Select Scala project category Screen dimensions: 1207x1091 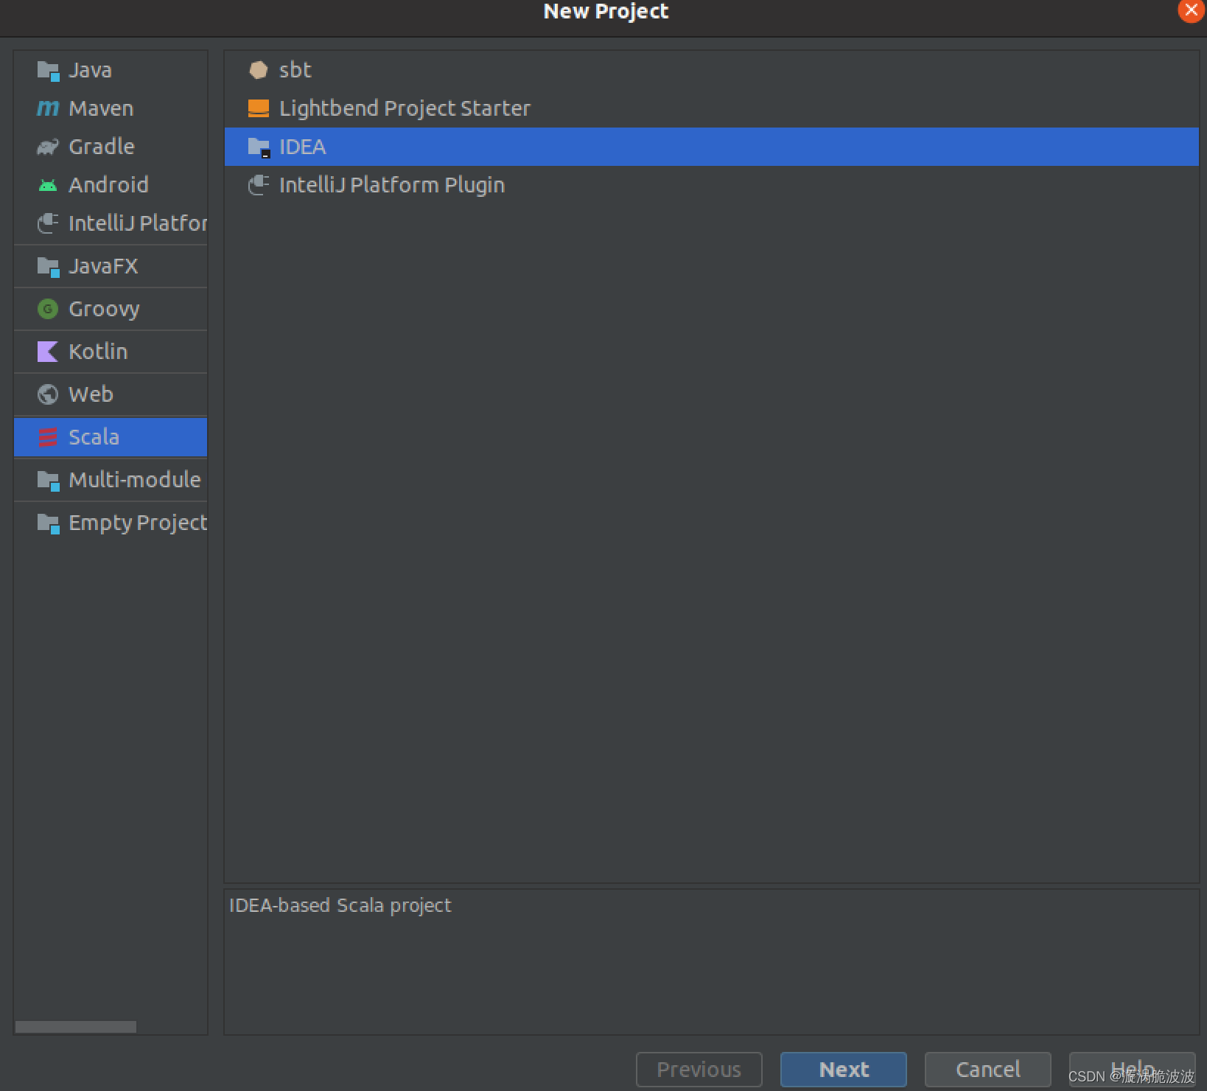pyautogui.click(x=111, y=437)
